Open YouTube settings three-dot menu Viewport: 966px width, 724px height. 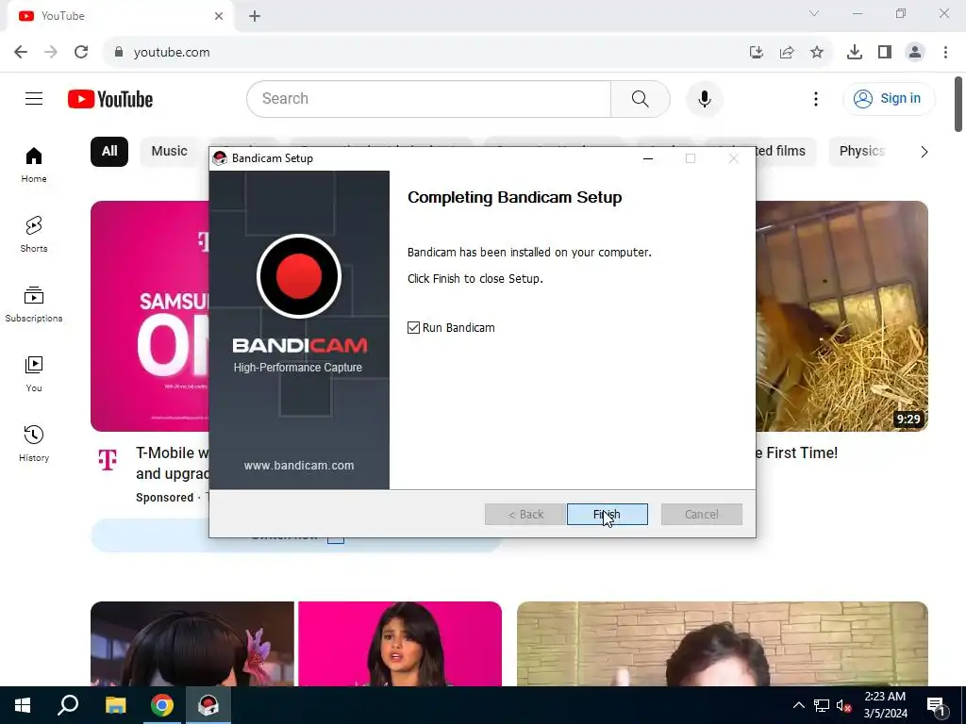pyautogui.click(x=816, y=98)
